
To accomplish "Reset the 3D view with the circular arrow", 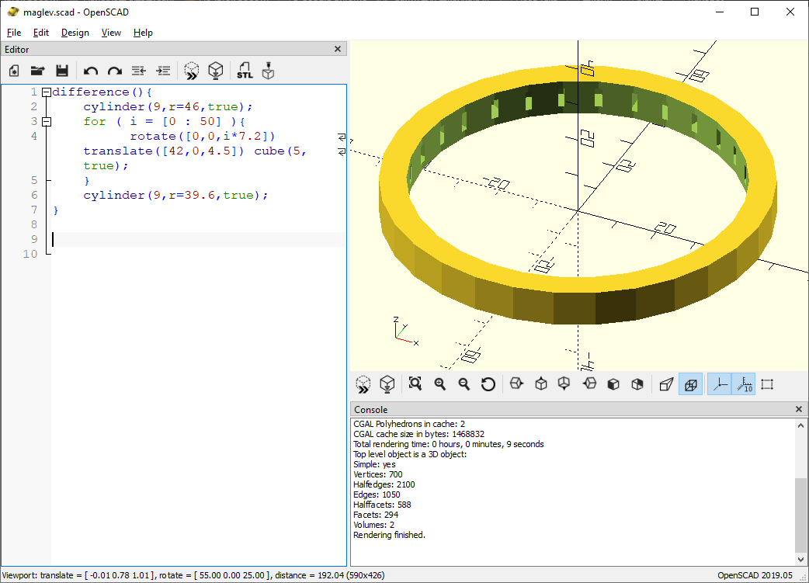I will pos(488,383).
